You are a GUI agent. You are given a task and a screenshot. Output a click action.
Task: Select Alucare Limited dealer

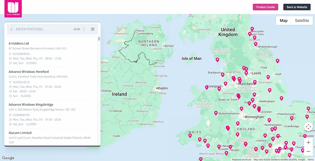(x=20, y=133)
